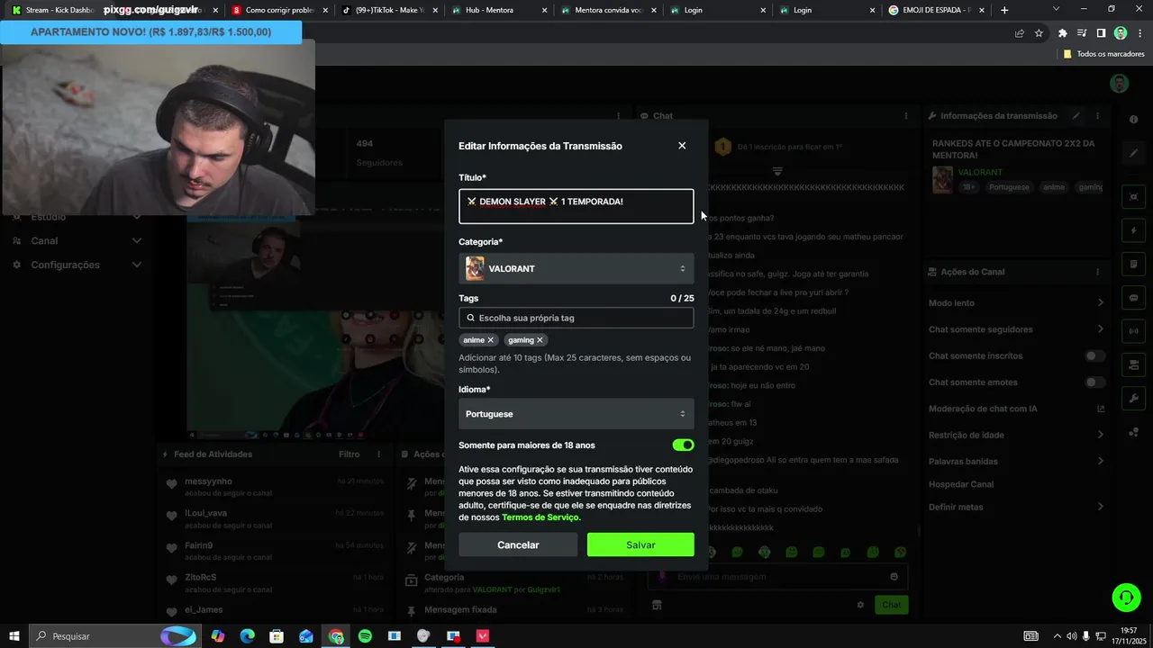Toggle Somente para maiores de 18 anos
Screen dimensions: 1153x648
683,445
